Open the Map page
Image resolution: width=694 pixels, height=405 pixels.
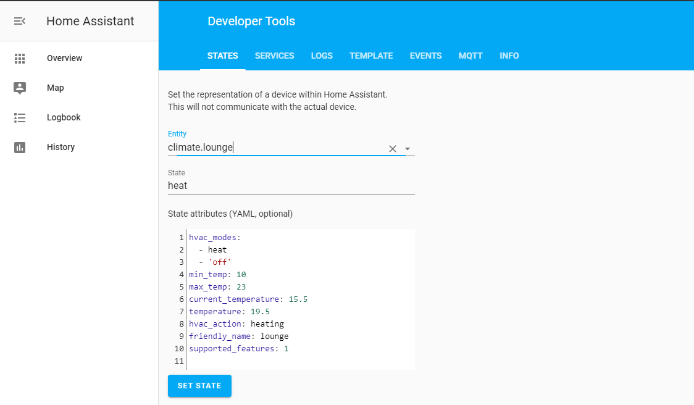pyautogui.click(x=56, y=88)
